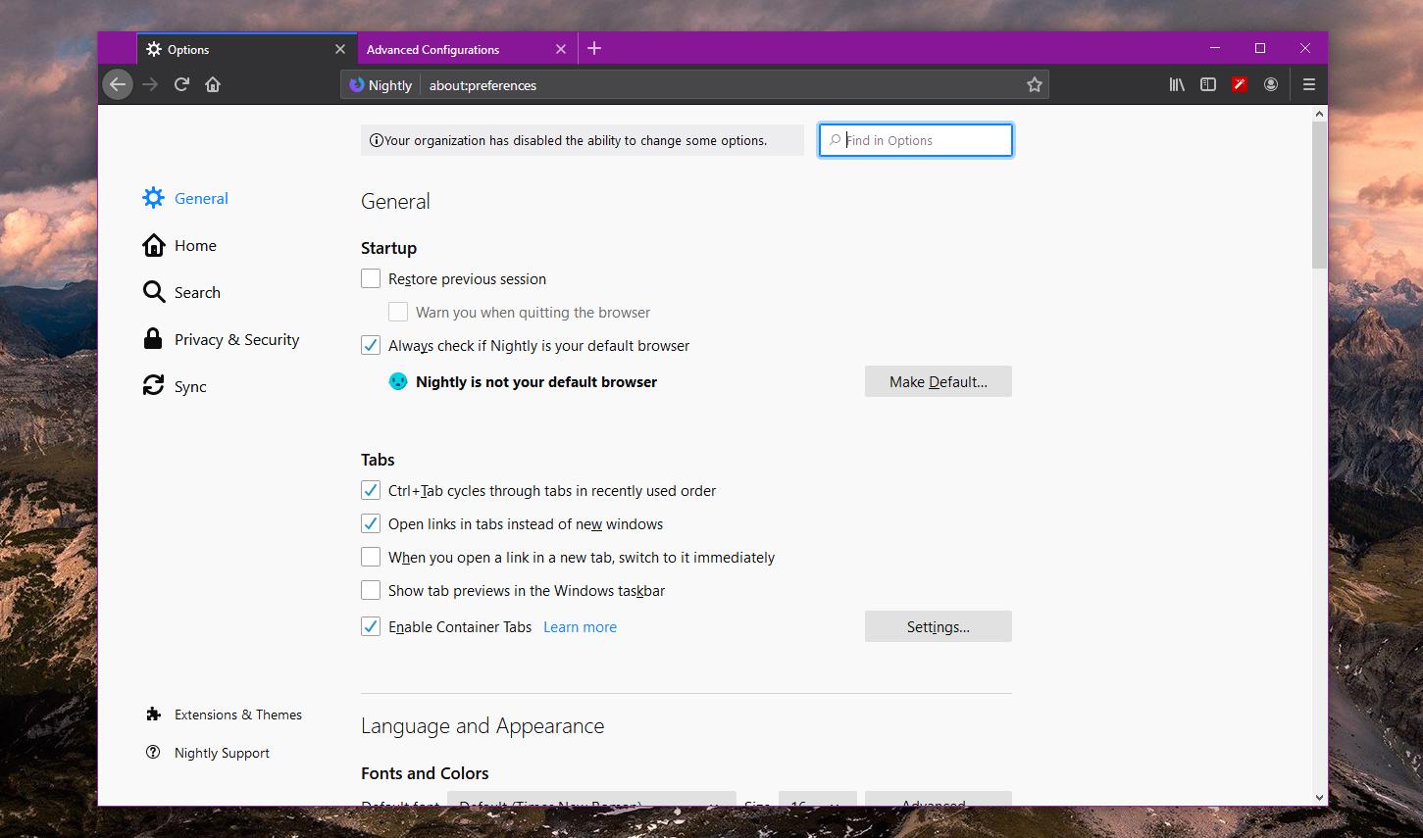Open the Library toolbar icon

1177,85
